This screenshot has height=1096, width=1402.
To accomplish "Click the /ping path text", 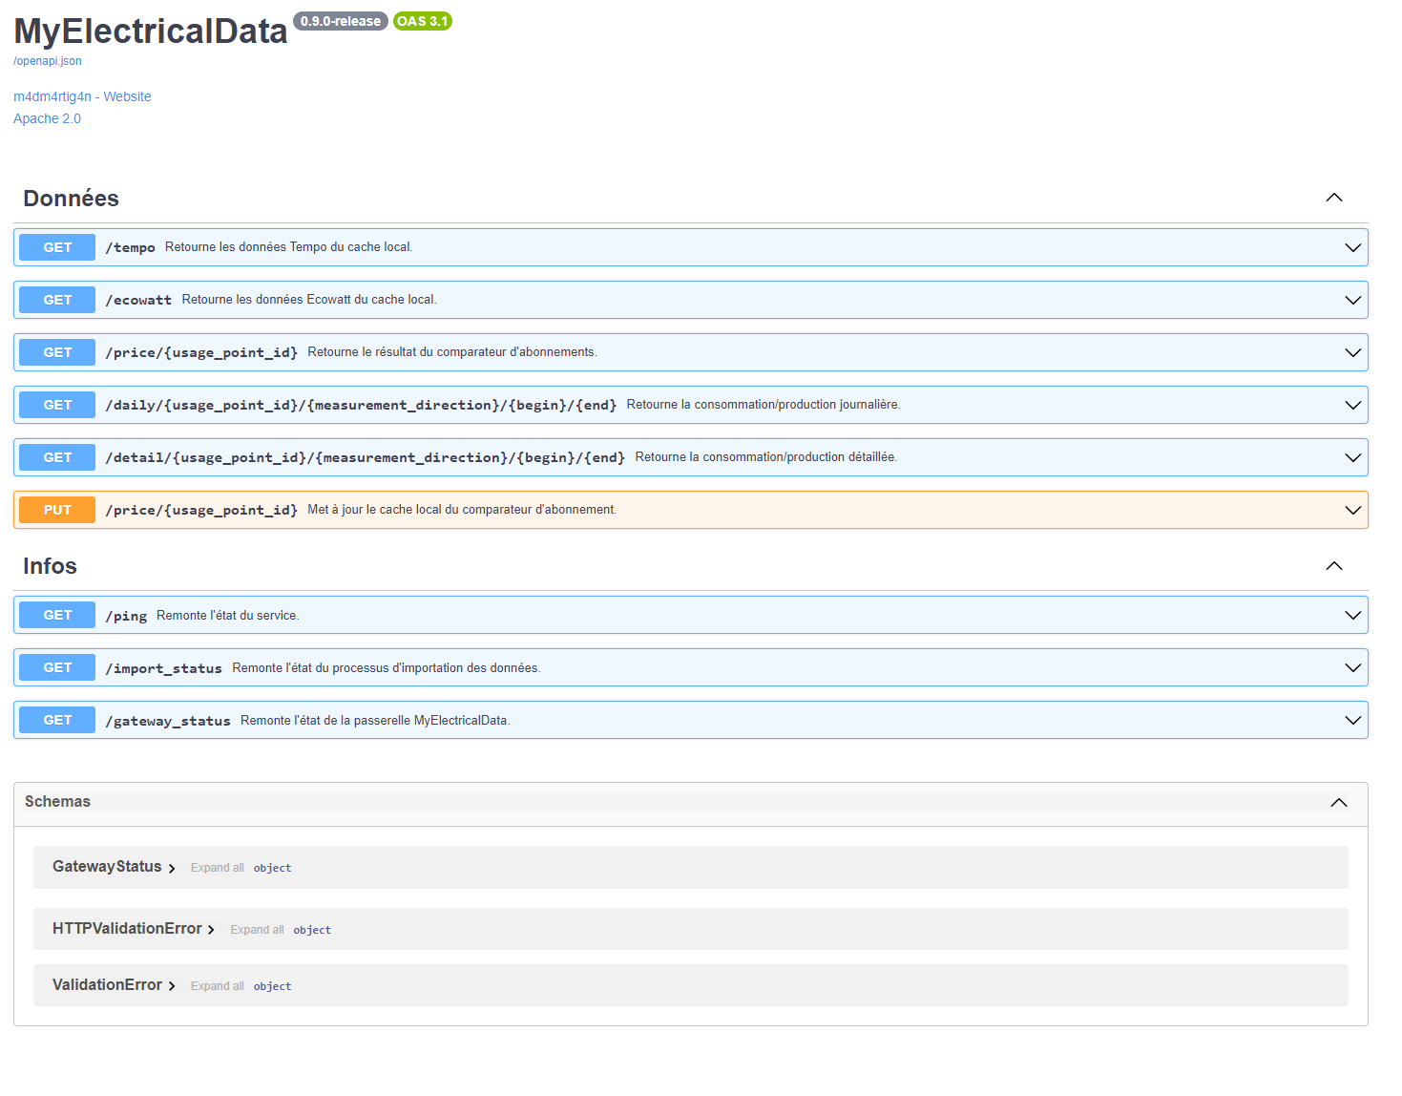I will pos(126,616).
